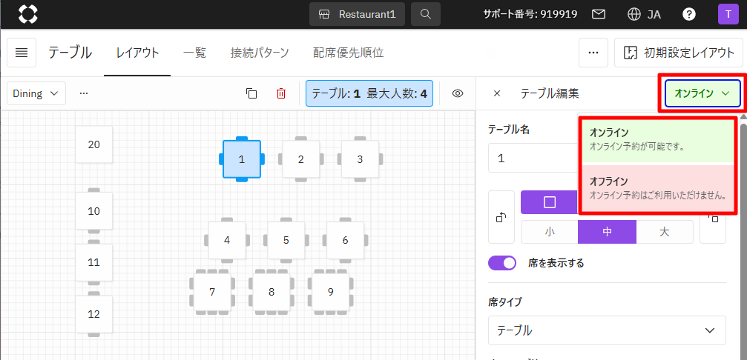
Task: Click the テーブル page title
Action: coord(70,53)
